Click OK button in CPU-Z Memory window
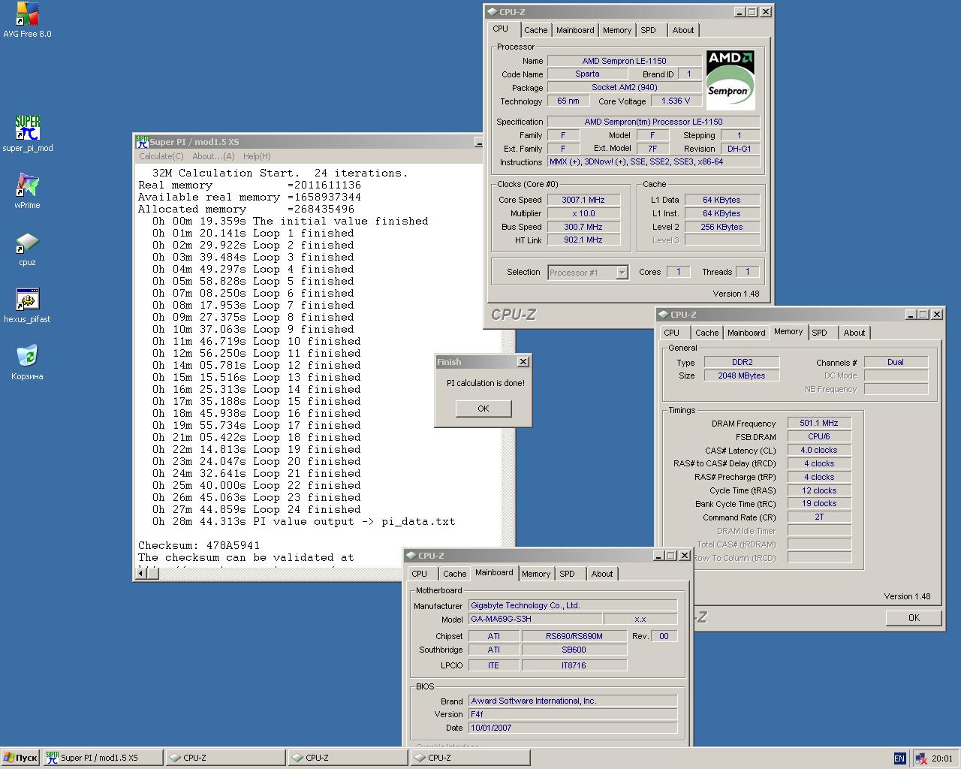 914,617
